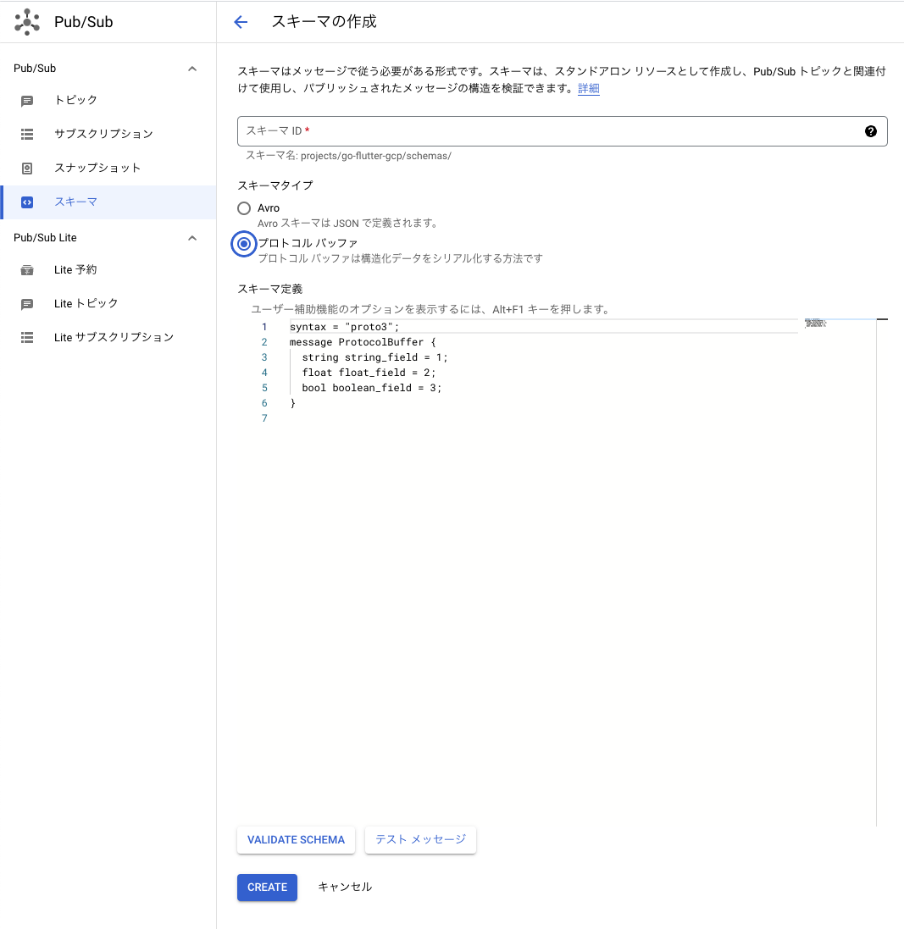This screenshot has width=904, height=929.
Task: Click the closing brace on line 6
Action: point(292,403)
